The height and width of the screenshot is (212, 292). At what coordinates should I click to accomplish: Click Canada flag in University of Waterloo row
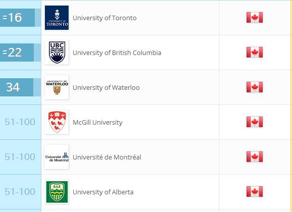(255, 87)
